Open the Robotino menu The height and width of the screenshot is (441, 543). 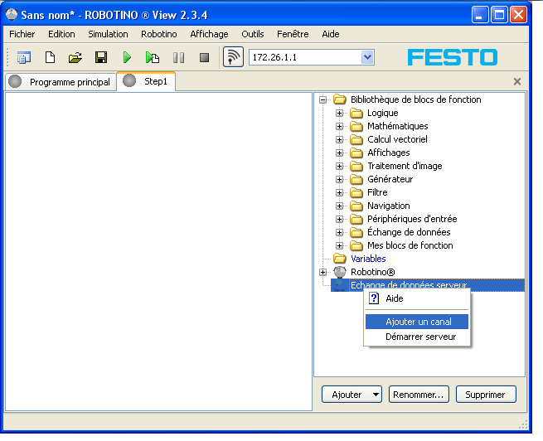(159, 34)
